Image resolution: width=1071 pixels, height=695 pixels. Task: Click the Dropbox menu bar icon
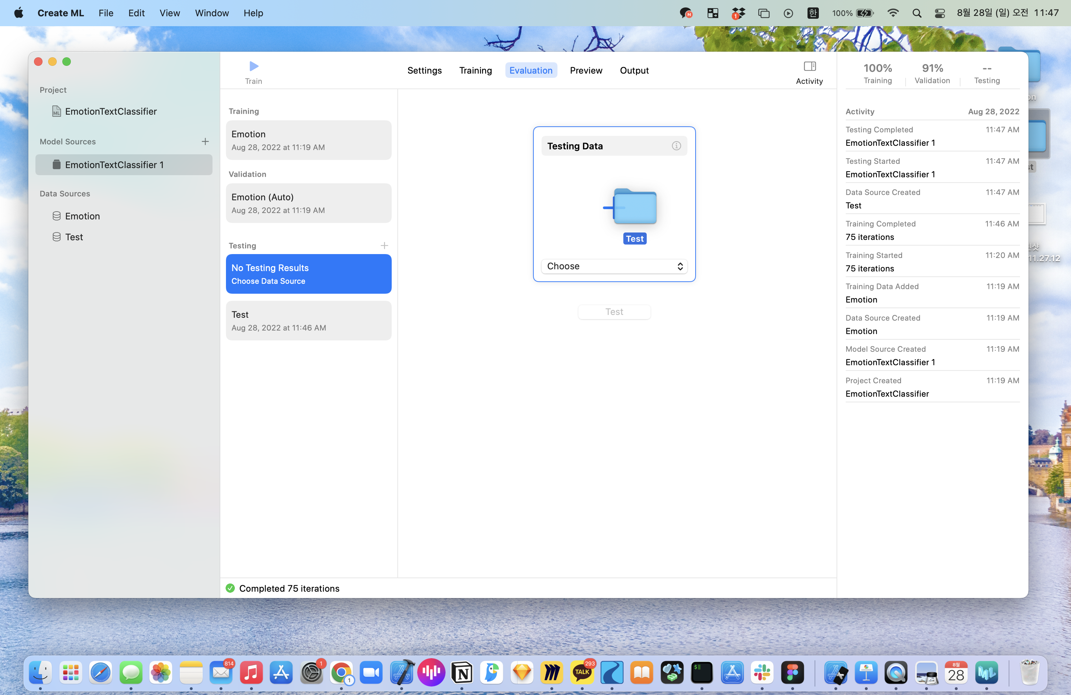(738, 13)
